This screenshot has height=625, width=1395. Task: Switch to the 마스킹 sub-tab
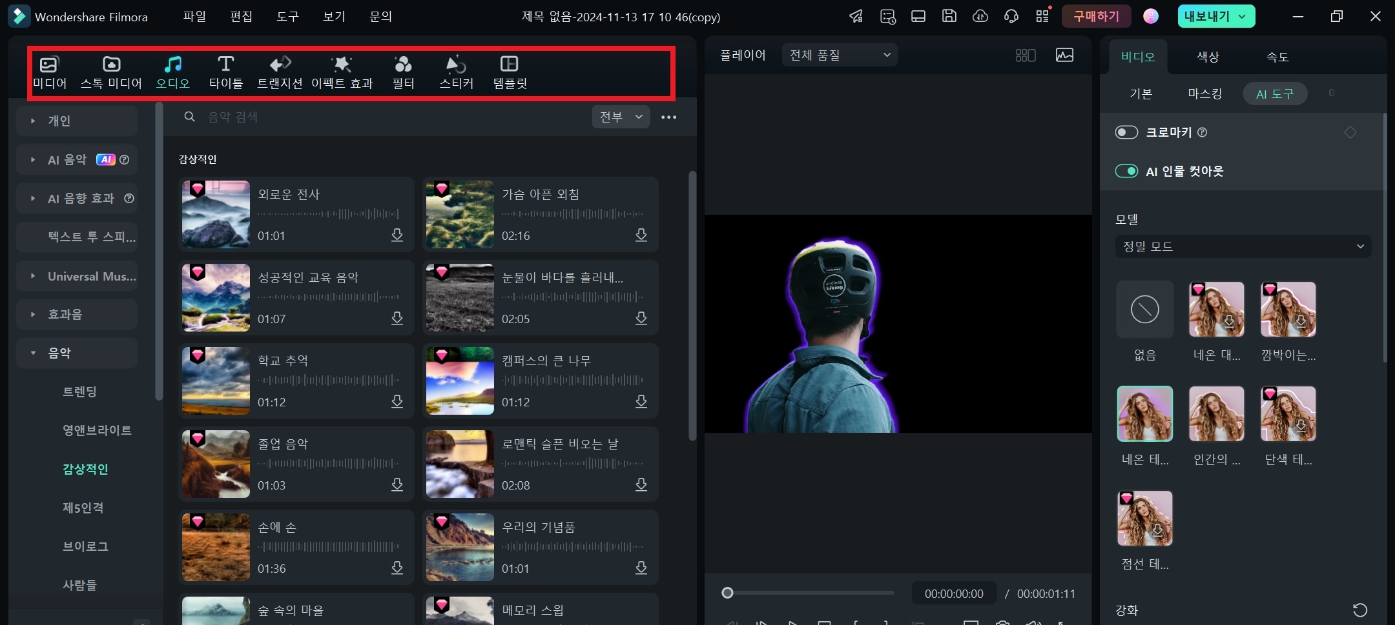pyautogui.click(x=1205, y=94)
